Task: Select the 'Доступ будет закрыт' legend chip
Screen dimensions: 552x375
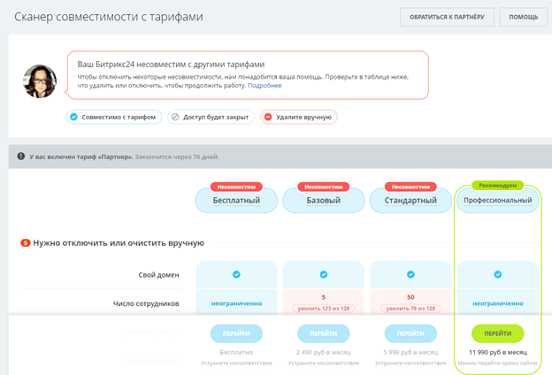Action: tap(211, 117)
